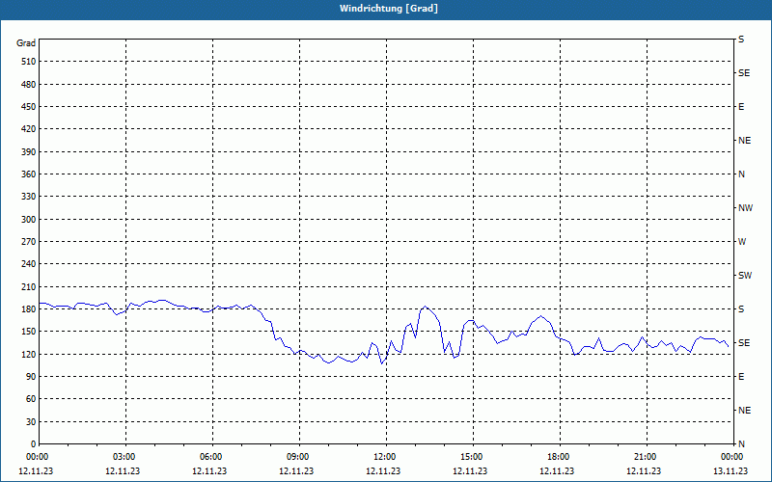
Task: Pick the 180 degree axis label
Action: coord(29,308)
